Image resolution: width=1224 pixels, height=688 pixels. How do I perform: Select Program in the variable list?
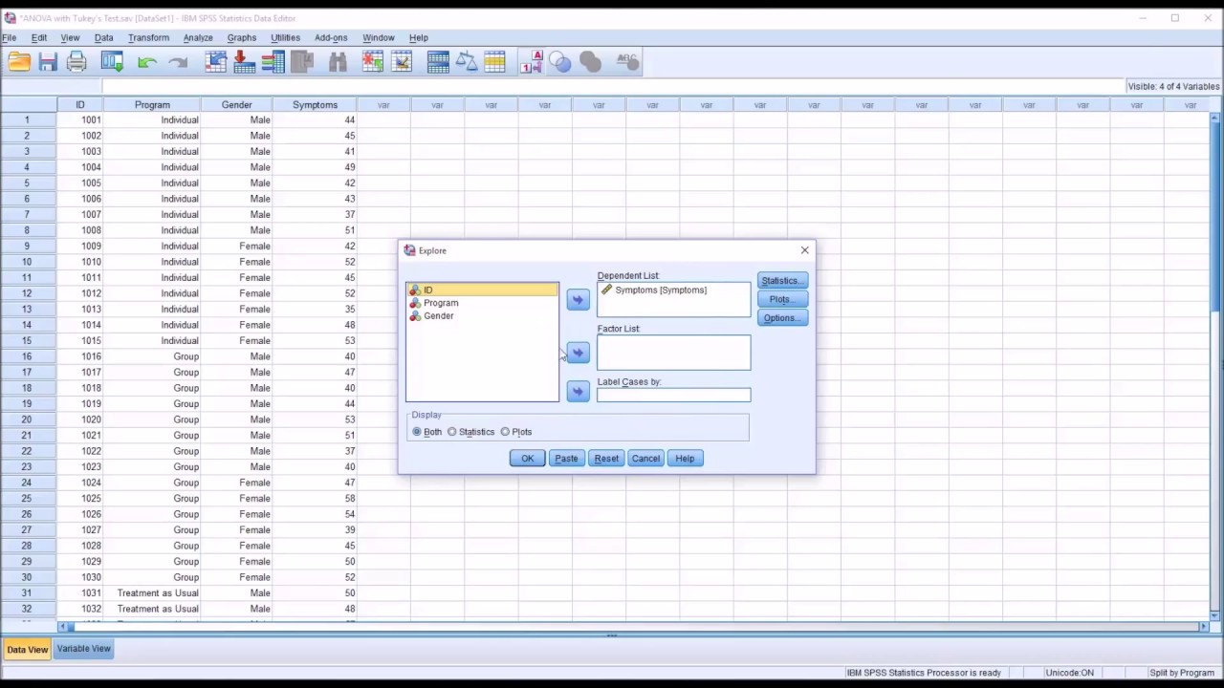pyautogui.click(x=482, y=303)
